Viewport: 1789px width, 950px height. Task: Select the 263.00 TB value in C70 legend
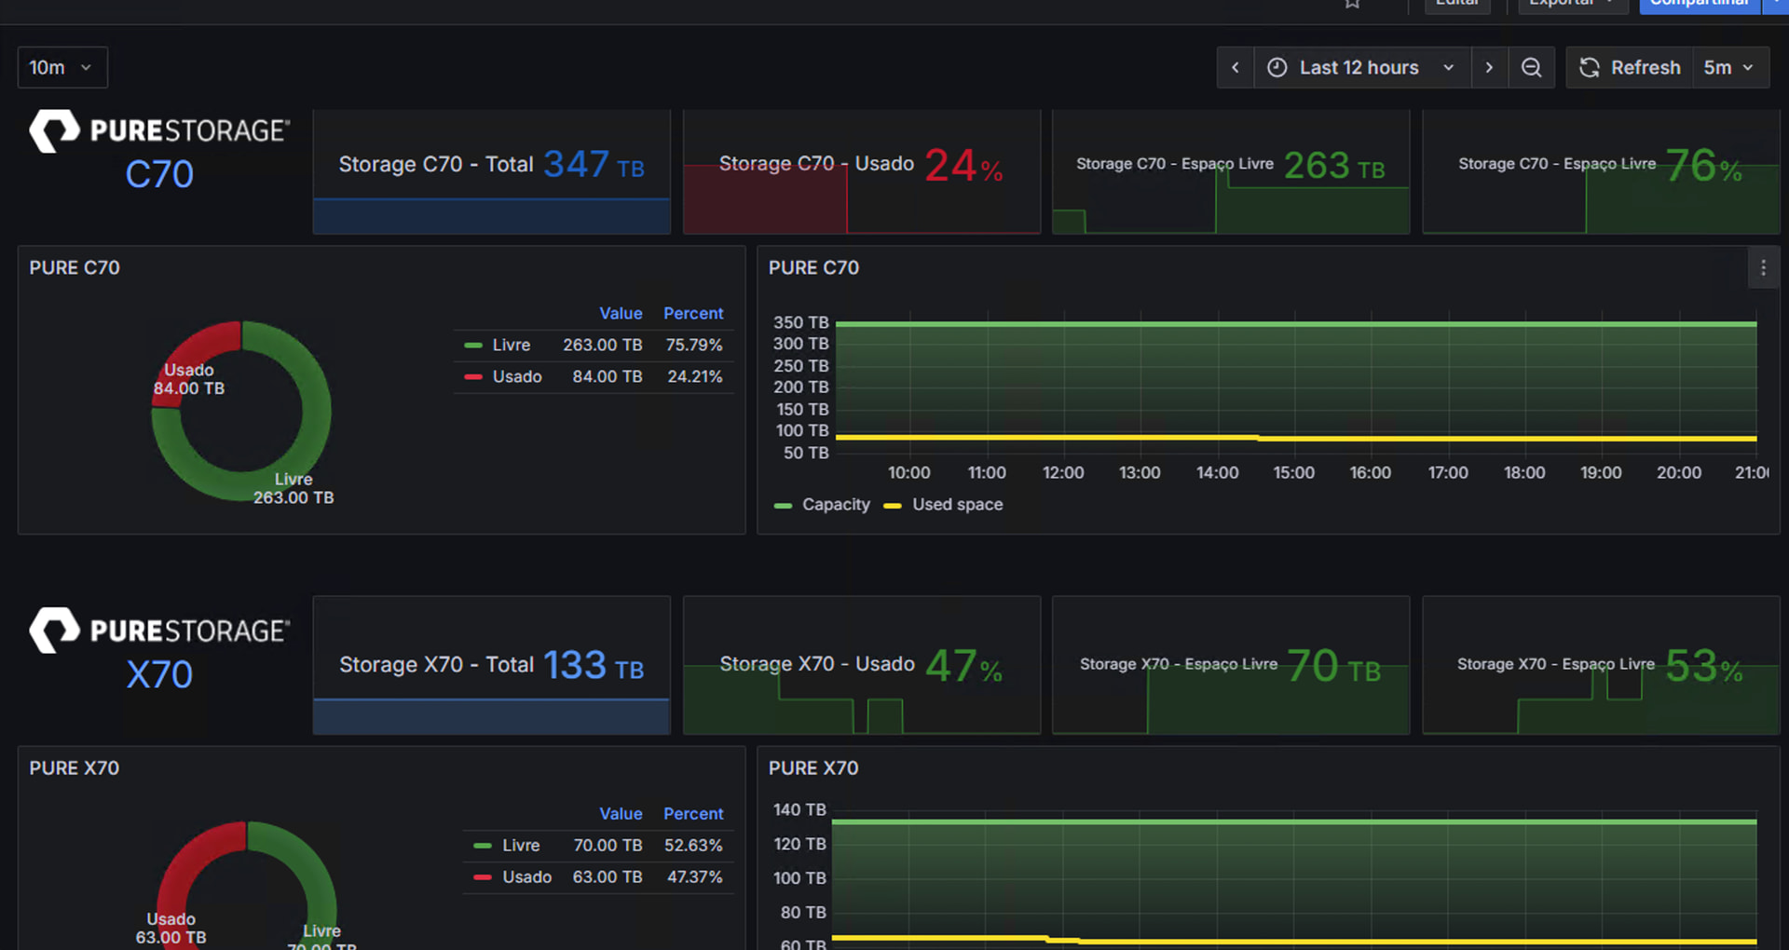[602, 346]
